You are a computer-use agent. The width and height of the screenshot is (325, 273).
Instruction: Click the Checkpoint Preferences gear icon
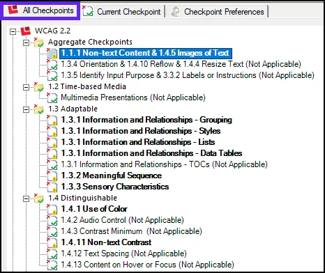[175, 12]
